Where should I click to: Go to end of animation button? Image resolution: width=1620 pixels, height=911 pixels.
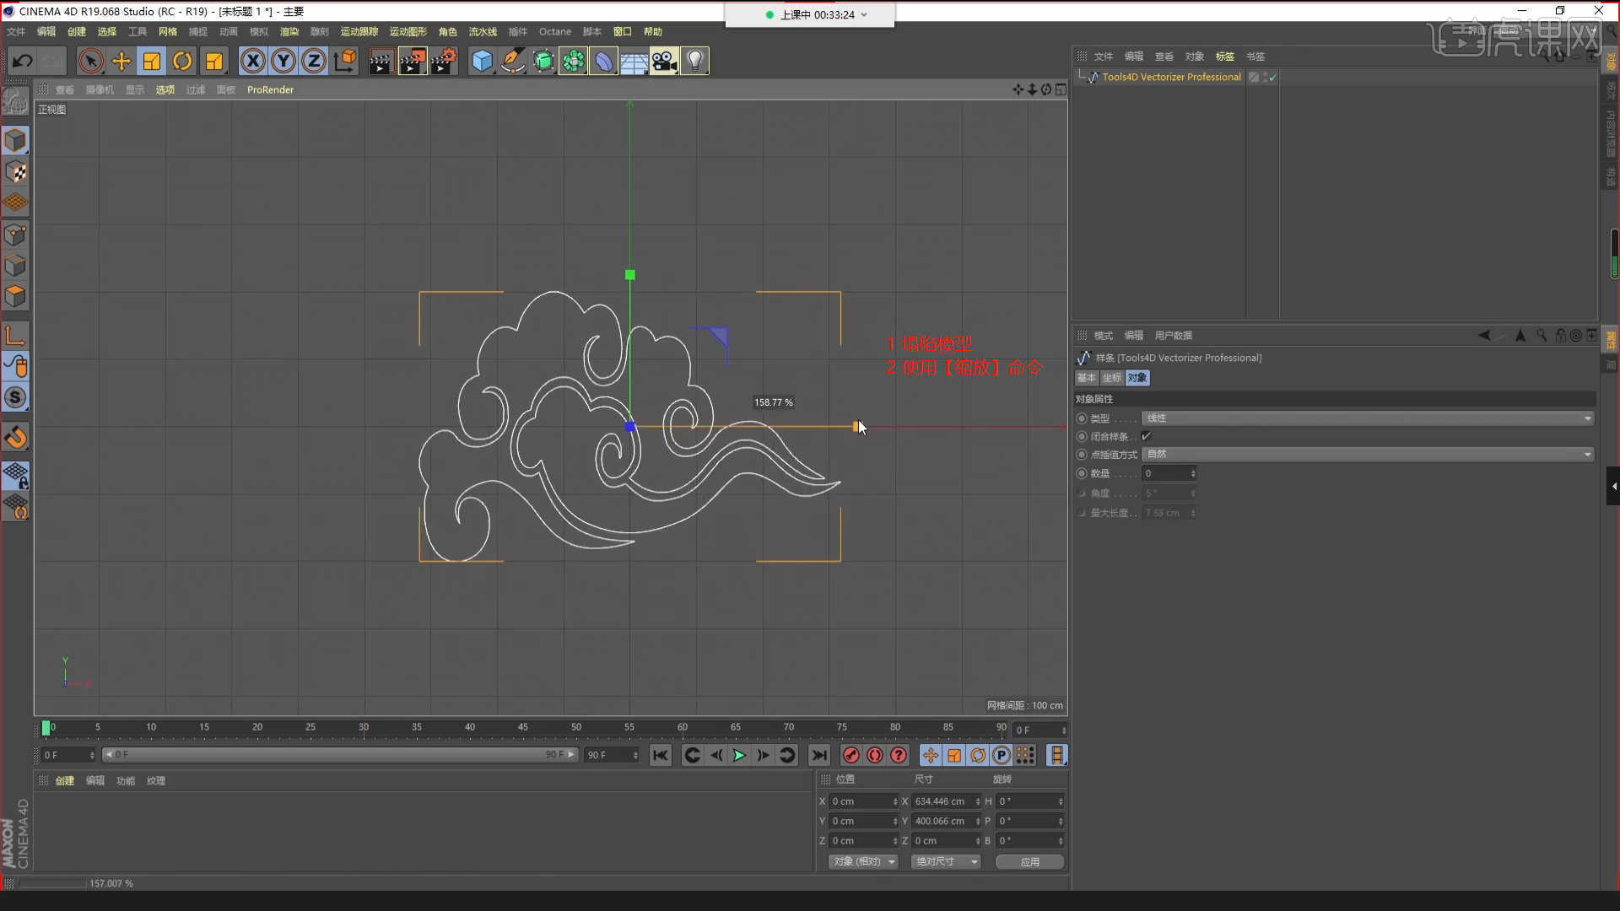tap(818, 755)
